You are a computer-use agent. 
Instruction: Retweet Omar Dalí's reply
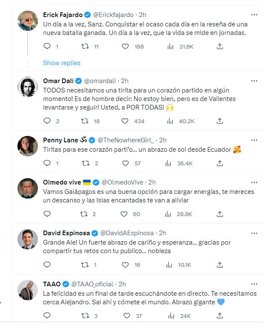coord(86,121)
